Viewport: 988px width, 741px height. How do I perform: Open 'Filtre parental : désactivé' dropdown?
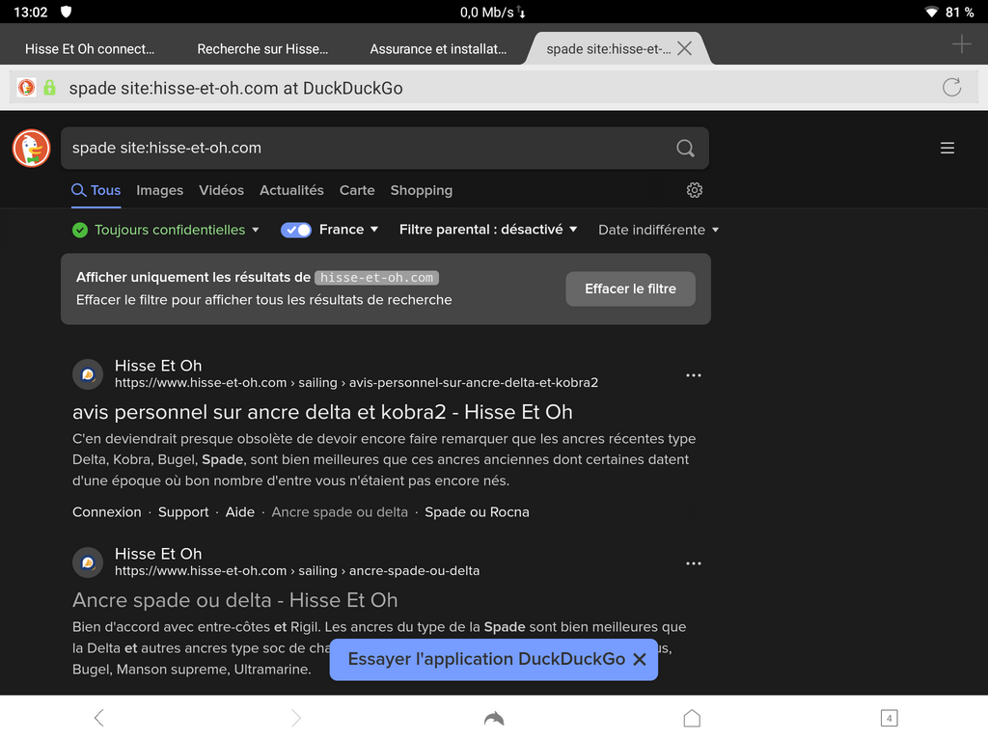point(488,230)
